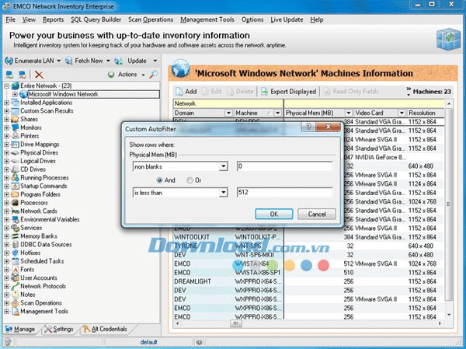Viewport: 466px width, 349px height.
Task: Click the second filter value field containing 512
Action: click(x=285, y=193)
